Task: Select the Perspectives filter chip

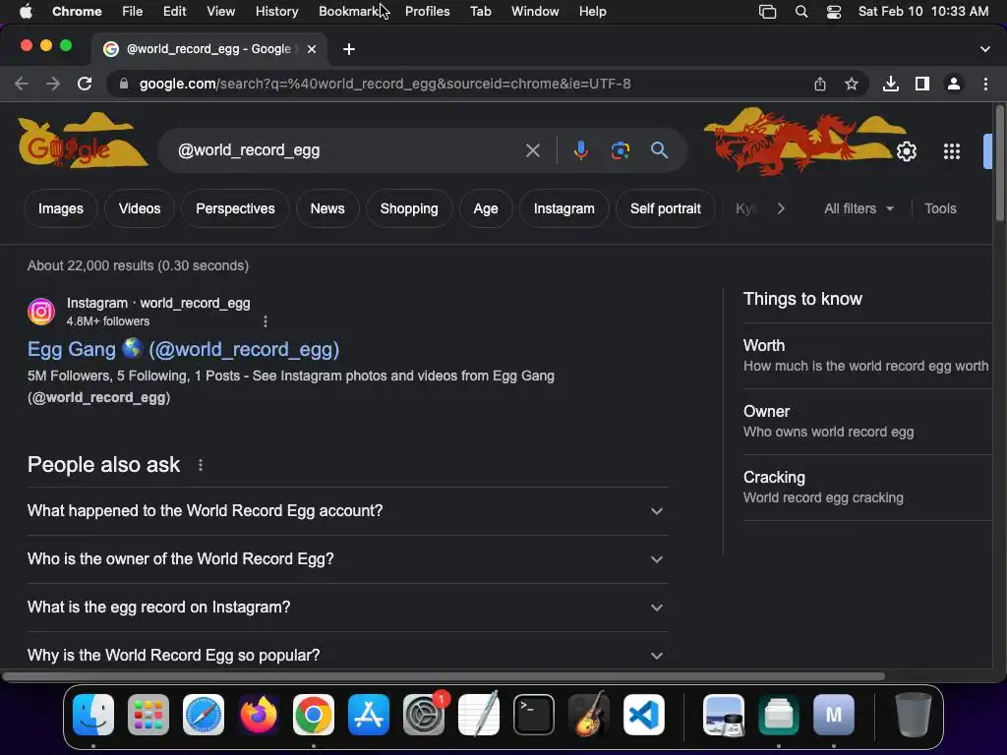Action: coord(235,208)
